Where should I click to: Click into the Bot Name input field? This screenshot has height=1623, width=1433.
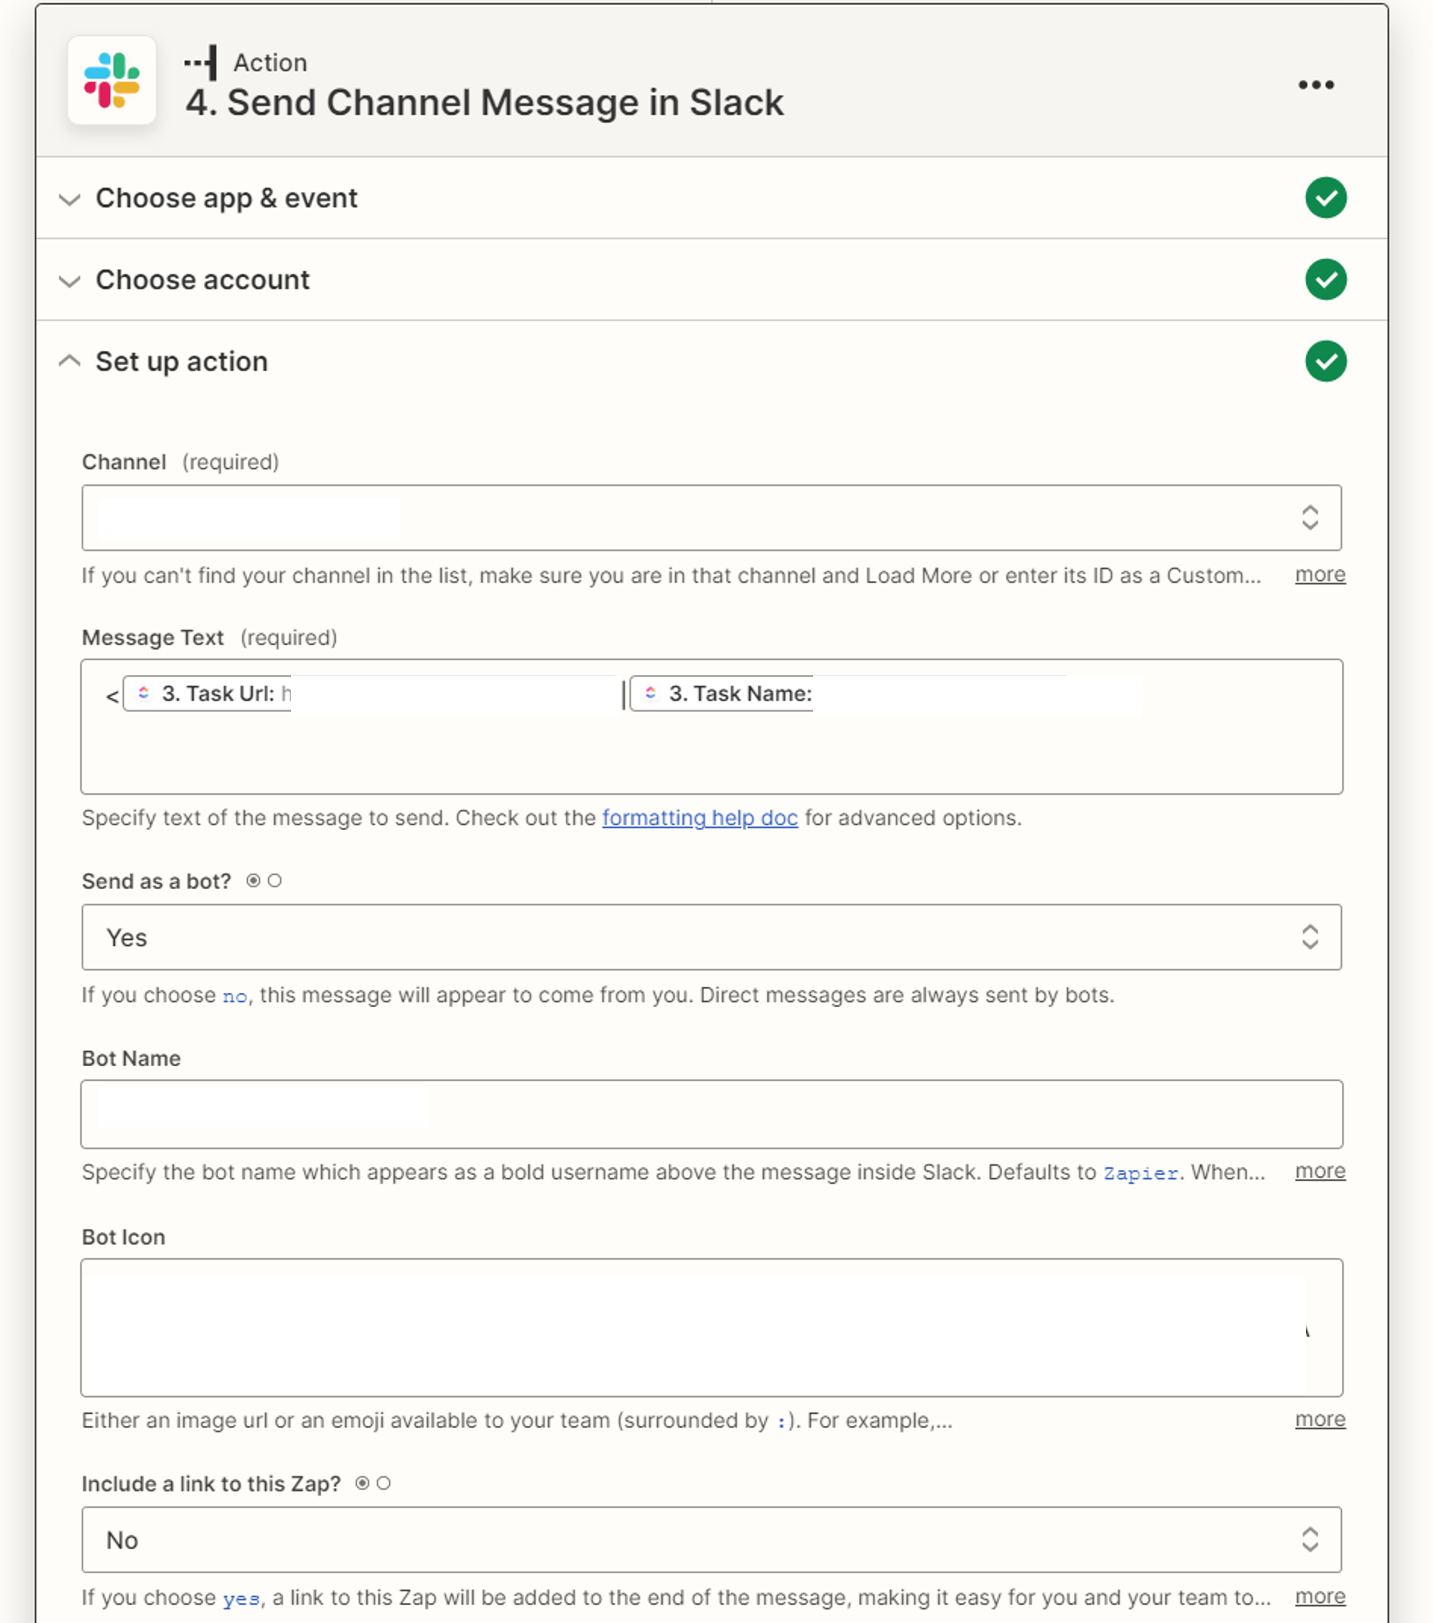[x=711, y=1114]
